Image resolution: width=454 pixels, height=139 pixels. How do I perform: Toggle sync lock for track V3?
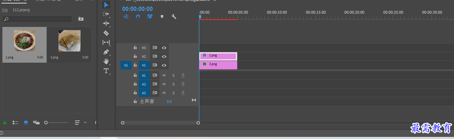[154, 48]
